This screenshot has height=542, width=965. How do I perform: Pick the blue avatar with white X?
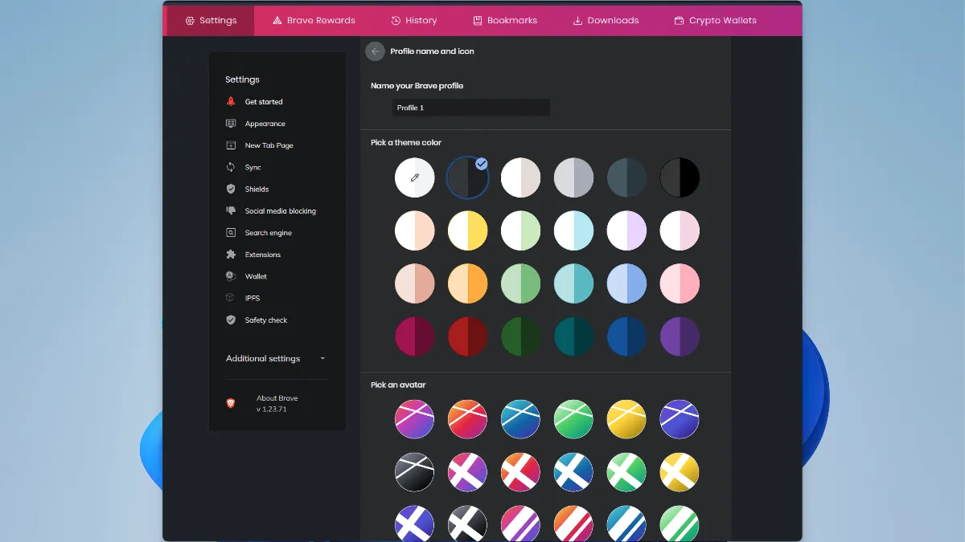click(574, 472)
